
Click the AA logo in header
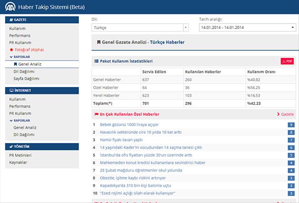(9, 7)
